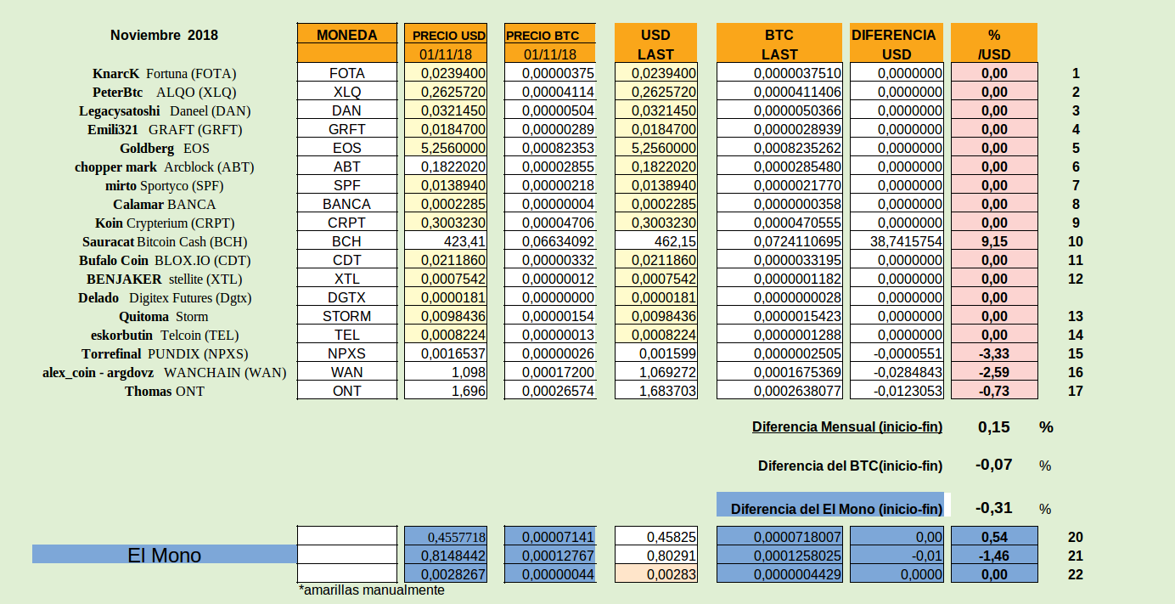
Task: Click the 0,45825 USD LAST cell
Action: (x=656, y=536)
